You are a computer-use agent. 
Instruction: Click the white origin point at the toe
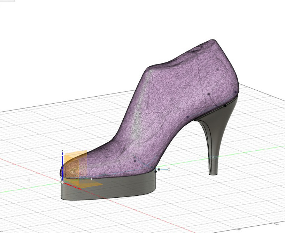tap(62, 182)
